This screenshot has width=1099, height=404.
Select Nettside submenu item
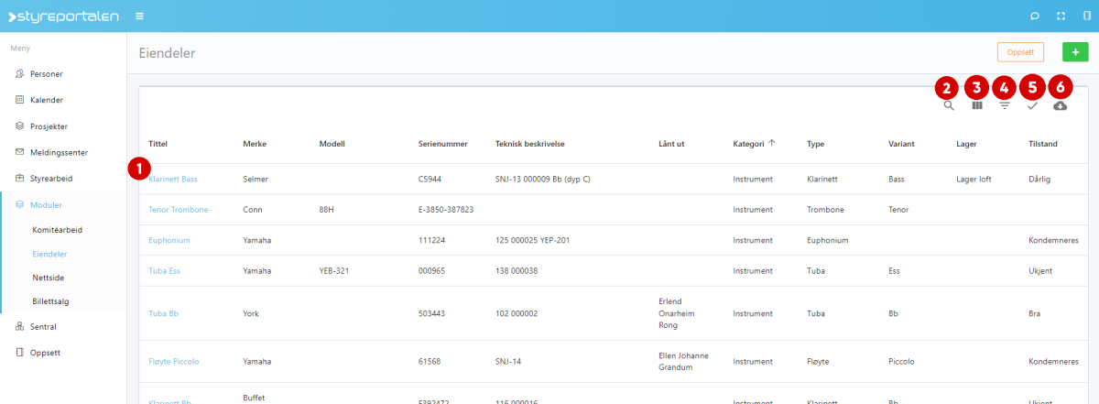(x=49, y=277)
